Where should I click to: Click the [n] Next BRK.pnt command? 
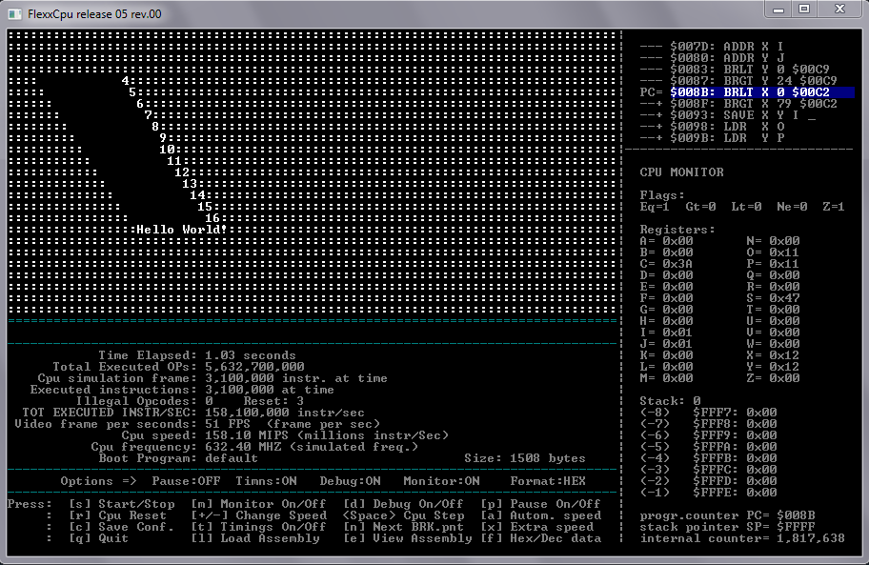pyautogui.click(x=403, y=527)
